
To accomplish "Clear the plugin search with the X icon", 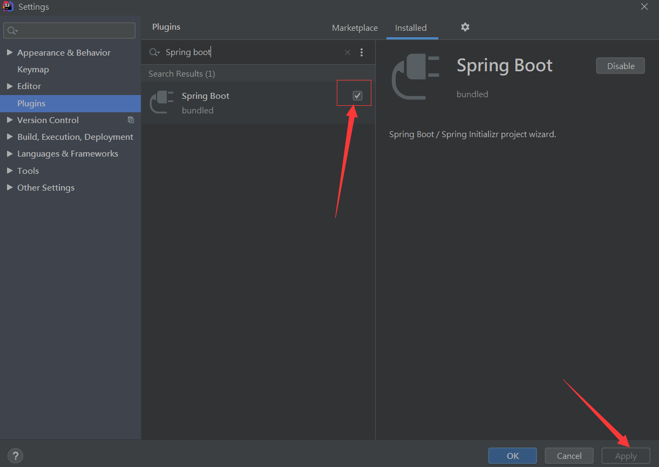I will click(347, 52).
